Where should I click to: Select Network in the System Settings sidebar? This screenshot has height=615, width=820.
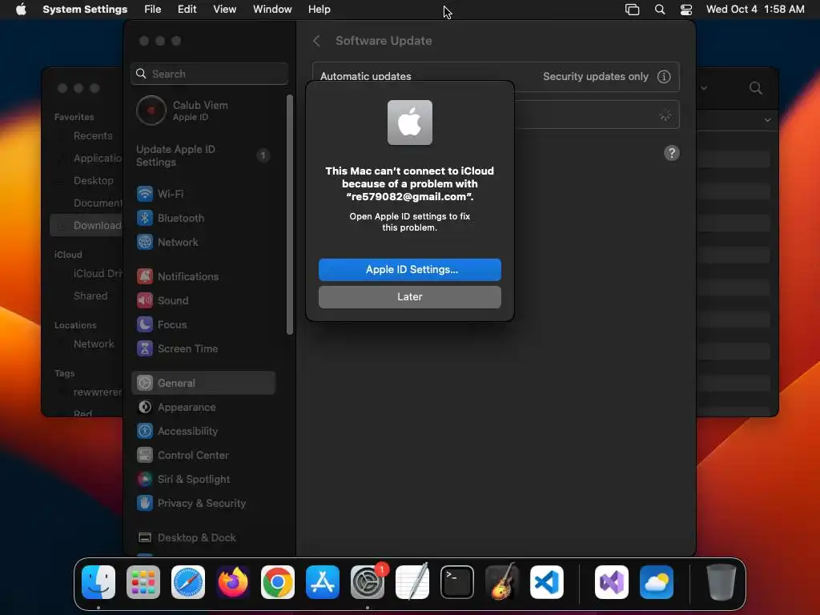(x=203, y=242)
